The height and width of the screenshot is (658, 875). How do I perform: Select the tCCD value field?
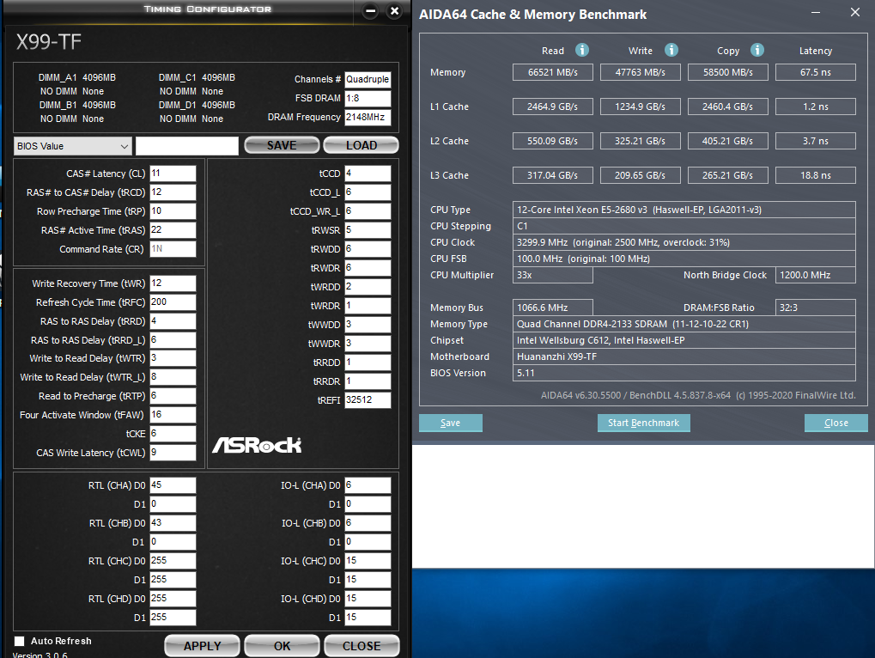[368, 173]
